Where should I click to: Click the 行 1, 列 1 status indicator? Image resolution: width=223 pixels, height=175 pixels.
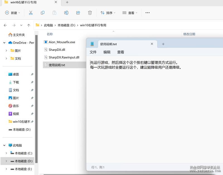(98, 167)
